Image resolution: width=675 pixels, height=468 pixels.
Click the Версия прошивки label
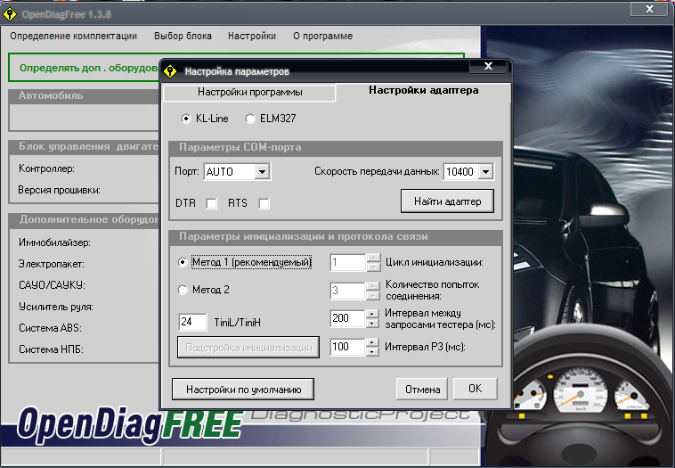coord(59,190)
